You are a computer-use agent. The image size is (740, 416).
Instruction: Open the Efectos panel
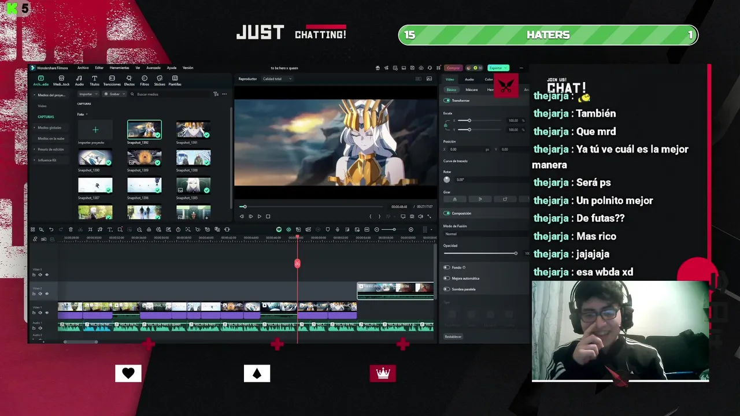(x=129, y=81)
